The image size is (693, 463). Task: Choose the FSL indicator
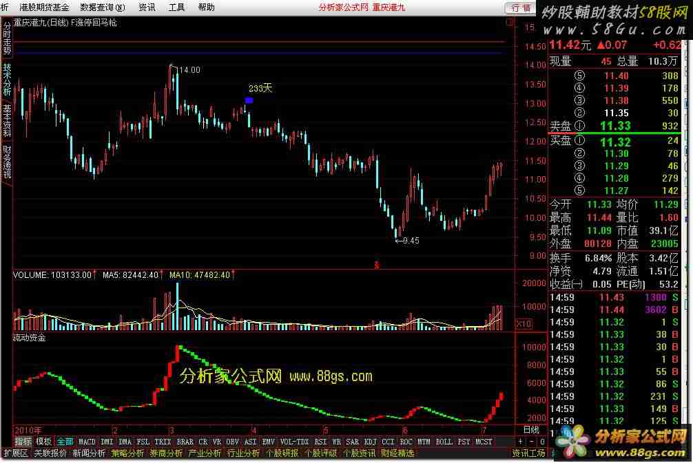143,442
